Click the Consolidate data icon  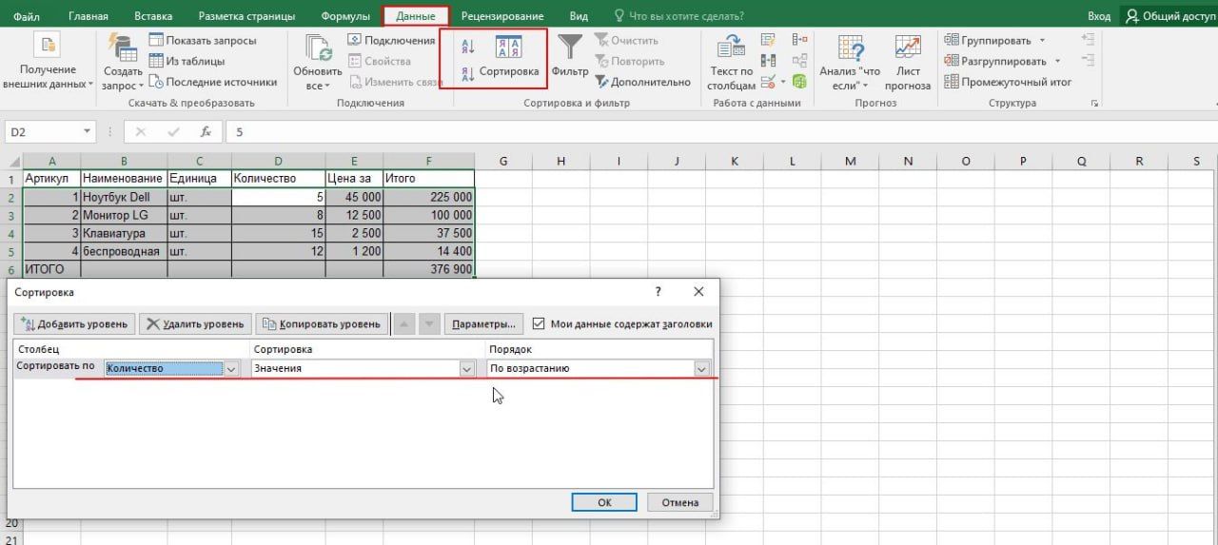pyautogui.click(x=799, y=40)
